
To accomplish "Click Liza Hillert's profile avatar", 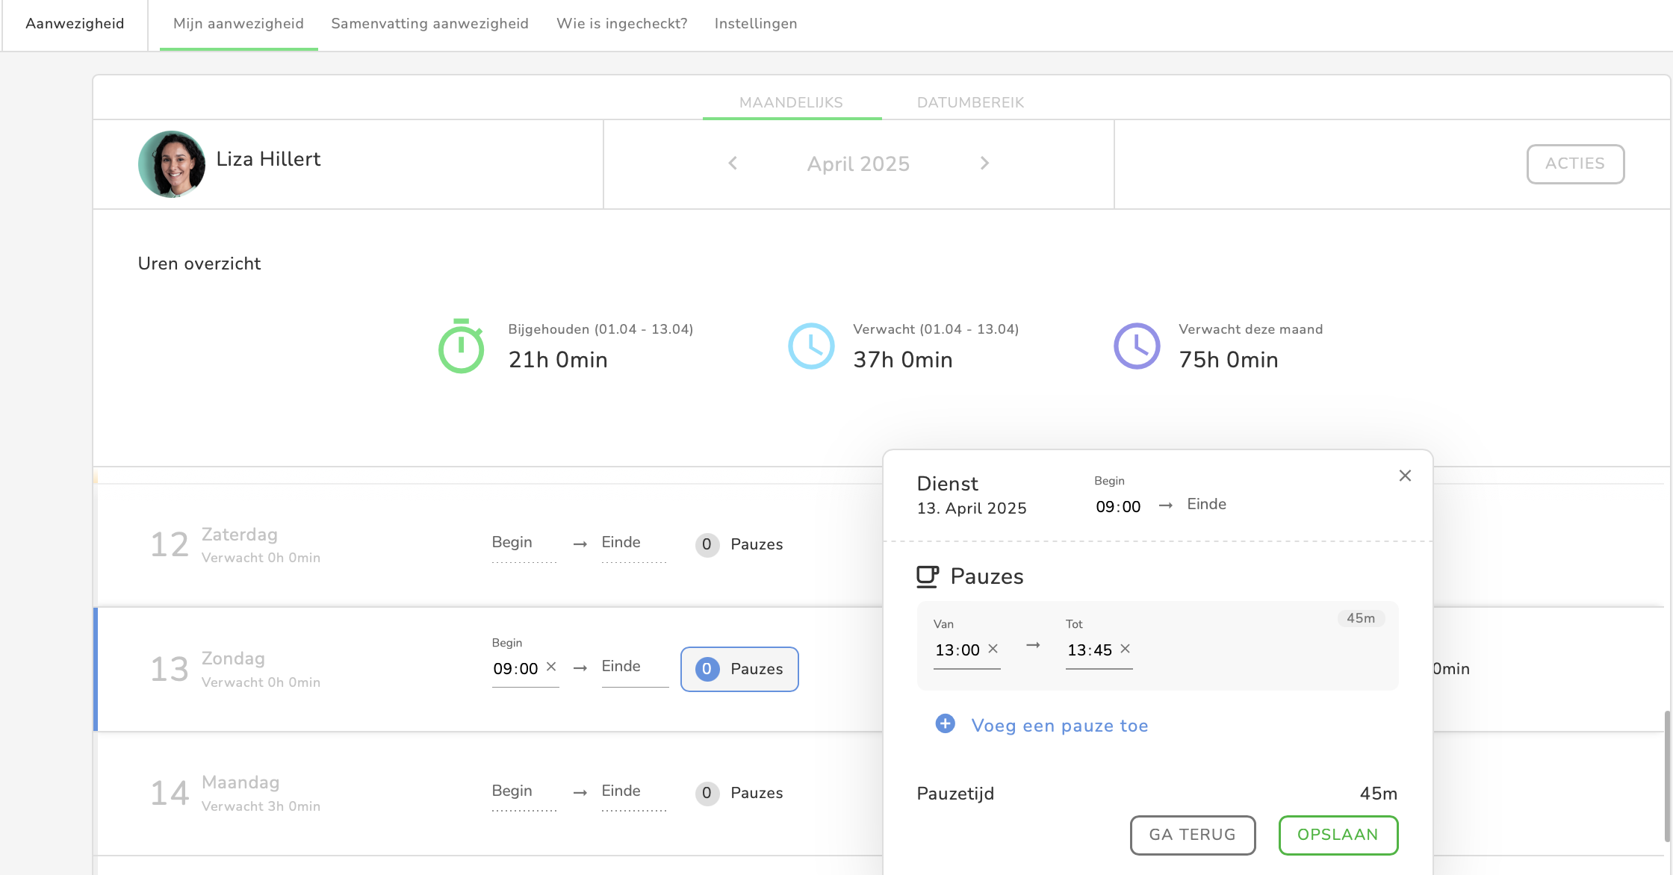I will coord(172,164).
